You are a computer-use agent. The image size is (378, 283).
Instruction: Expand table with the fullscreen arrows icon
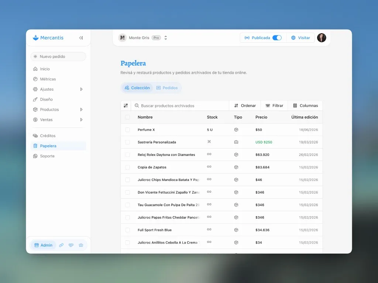[126, 106]
